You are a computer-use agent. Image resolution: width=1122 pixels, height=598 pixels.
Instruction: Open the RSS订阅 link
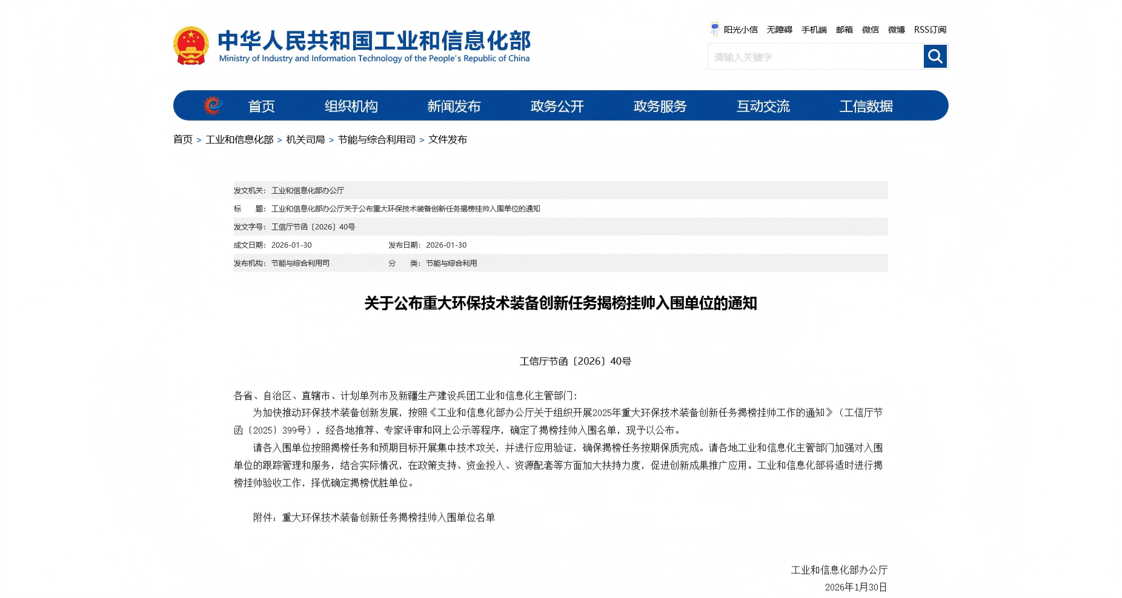point(930,30)
